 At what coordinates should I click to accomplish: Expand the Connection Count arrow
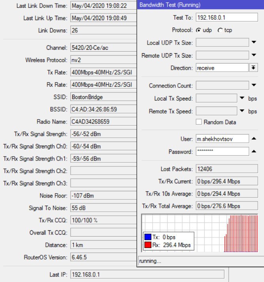(254, 85)
